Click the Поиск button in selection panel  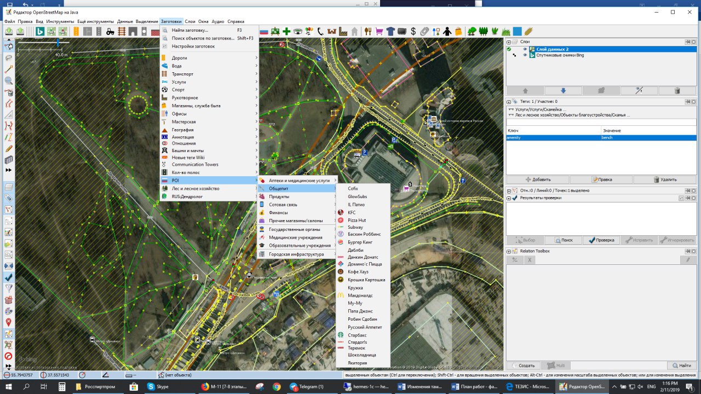point(563,240)
